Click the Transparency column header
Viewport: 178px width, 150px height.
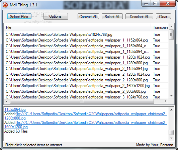[160, 27]
